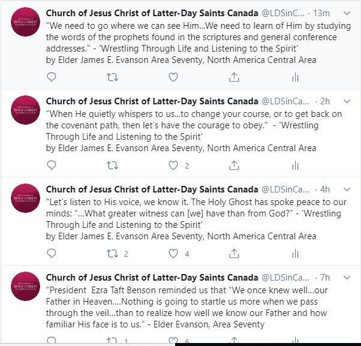View analytics for the 2h tweet
This screenshot has height=346, width=361.
[295, 166]
